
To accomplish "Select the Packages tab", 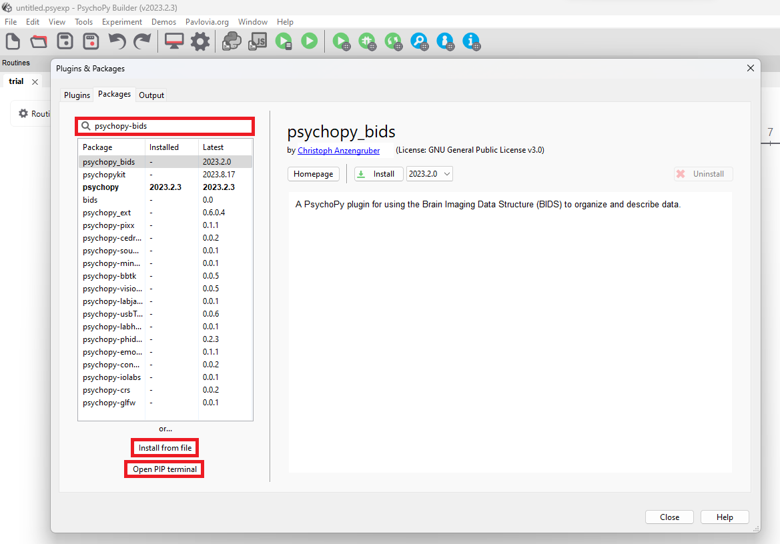I will [114, 95].
